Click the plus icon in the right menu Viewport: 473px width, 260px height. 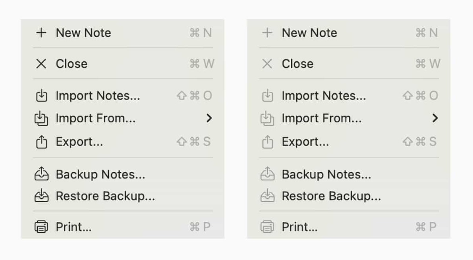267,33
